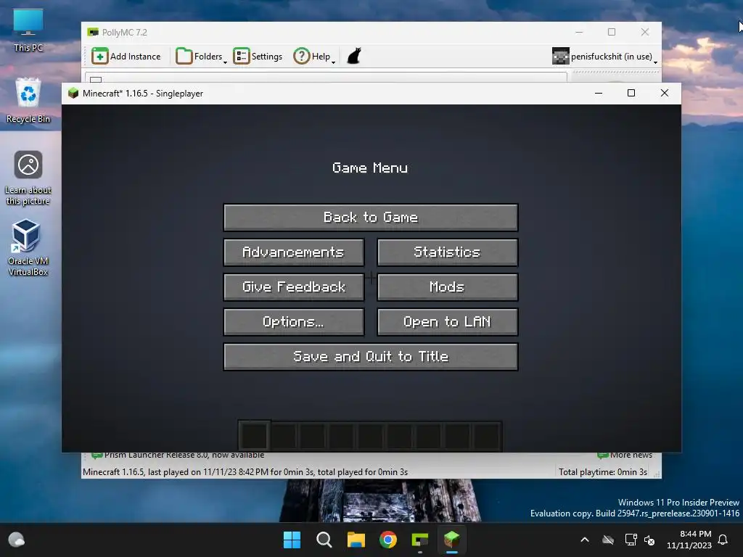Show hidden tray icons chevron

tap(585, 540)
